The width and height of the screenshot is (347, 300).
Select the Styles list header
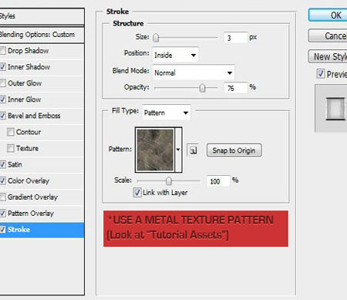tap(41, 16)
